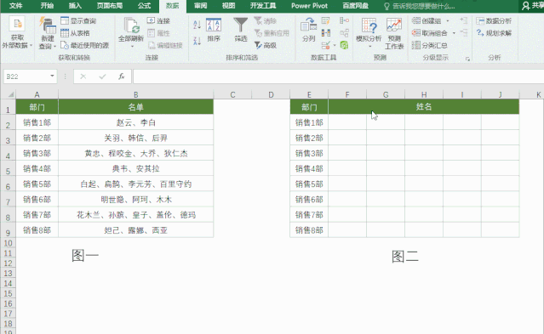Open the File (文件) tab
This screenshot has height=334, width=544.
click(x=15, y=6)
